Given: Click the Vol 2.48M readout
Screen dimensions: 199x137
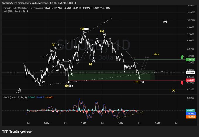Looking at the screenshot, I should pyautogui.click(x=105, y=8).
